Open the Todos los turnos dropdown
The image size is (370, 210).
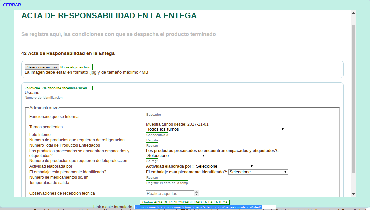(x=216, y=129)
